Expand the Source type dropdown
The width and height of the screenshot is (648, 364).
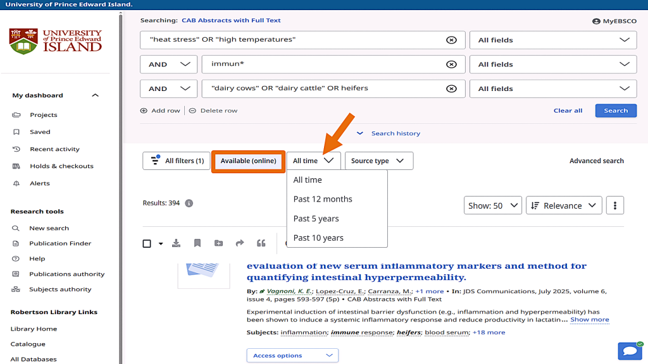coord(378,161)
